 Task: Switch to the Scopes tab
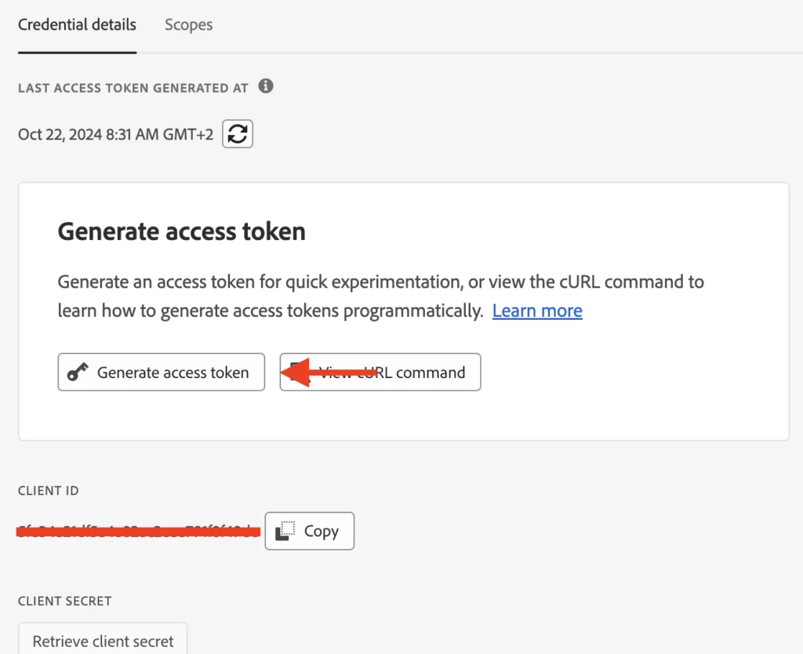188,25
